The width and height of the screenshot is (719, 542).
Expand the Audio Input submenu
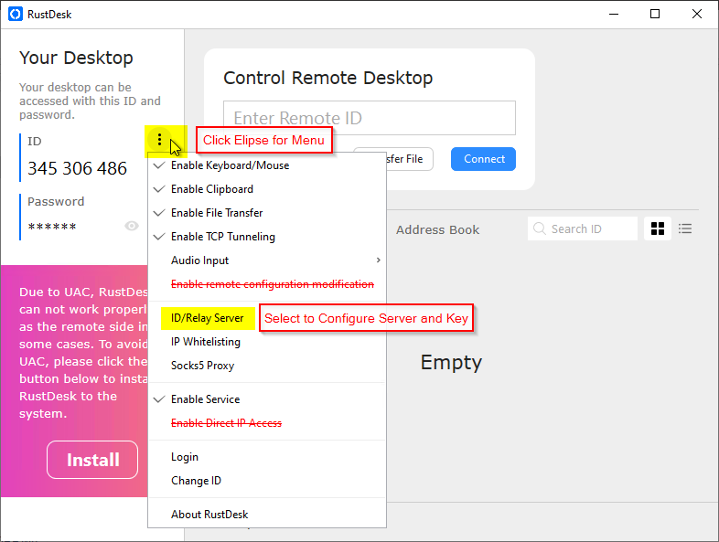(x=267, y=260)
